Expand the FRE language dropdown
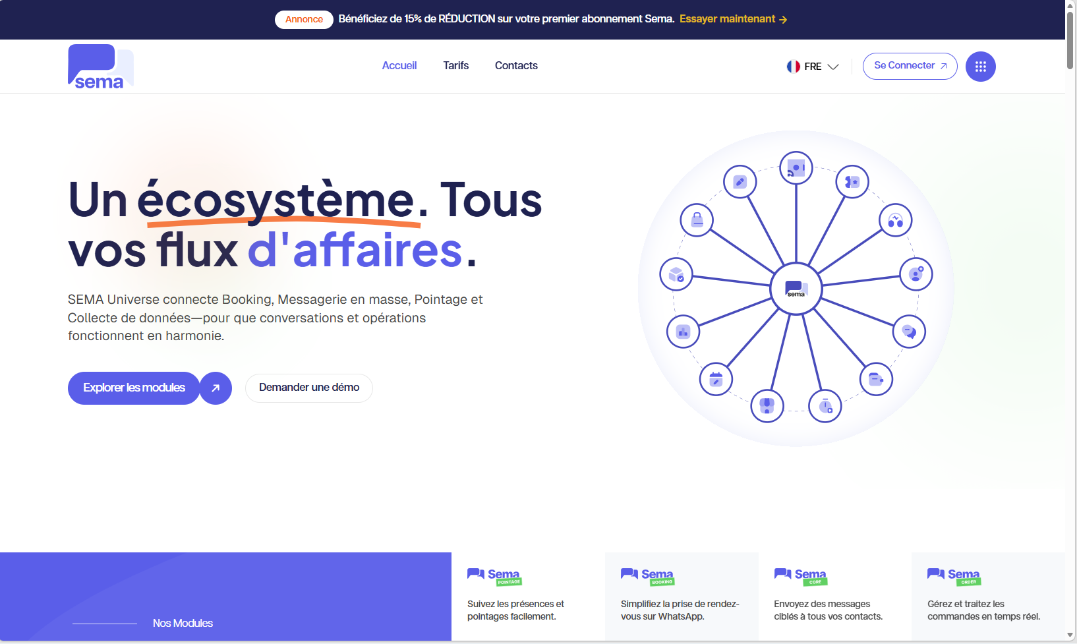Screen dimensions: 1077x644 tap(813, 67)
